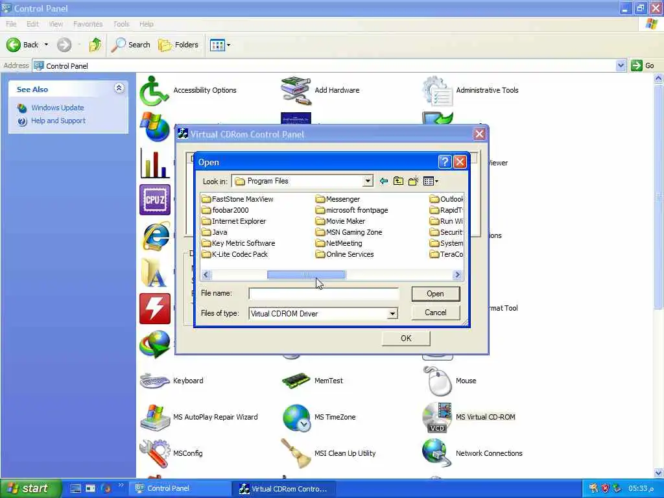
Task: Expand the Look in dropdown
Action: pyautogui.click(x=368, y=182)
